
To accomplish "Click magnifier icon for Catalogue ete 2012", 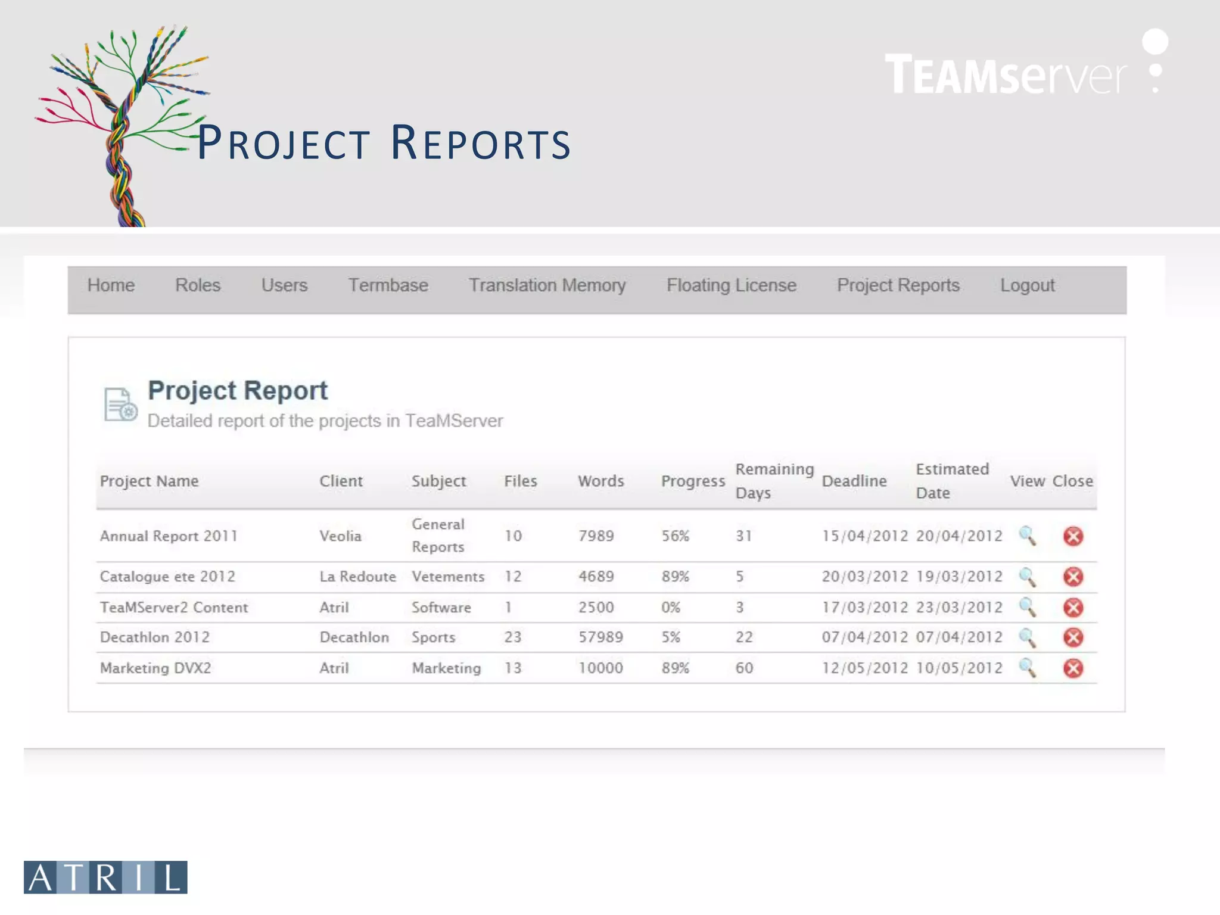I will [x=1027, y=577].
